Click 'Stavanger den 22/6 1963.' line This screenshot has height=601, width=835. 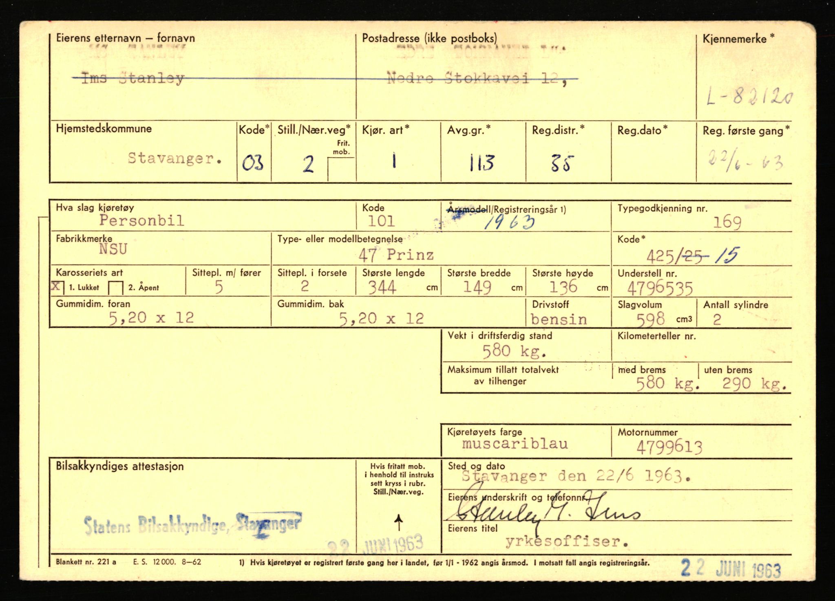pyautogui.click(x=577, y=476)
